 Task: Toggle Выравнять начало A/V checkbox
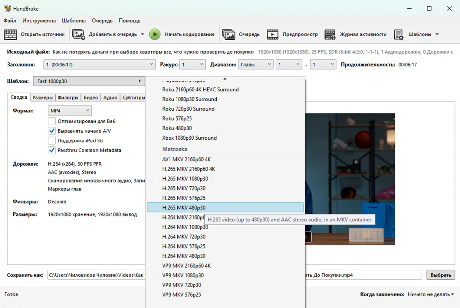tap(52, 131)
